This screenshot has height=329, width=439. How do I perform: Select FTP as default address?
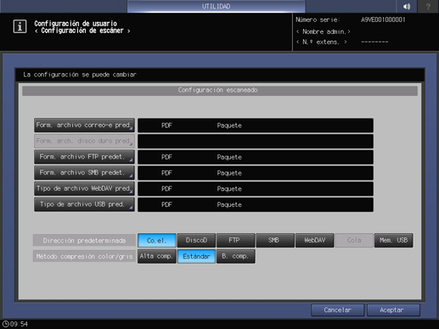pyautogui.click(x=235, y=240)
